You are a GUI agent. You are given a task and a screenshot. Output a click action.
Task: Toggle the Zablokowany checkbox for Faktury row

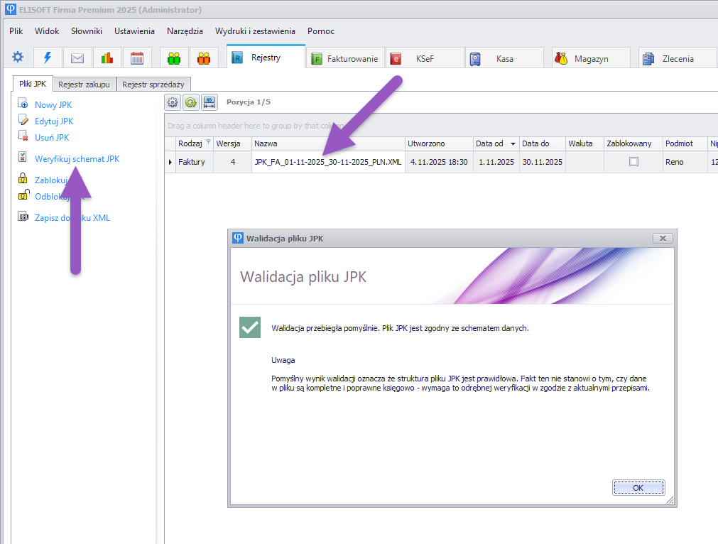tap(633, 162)
